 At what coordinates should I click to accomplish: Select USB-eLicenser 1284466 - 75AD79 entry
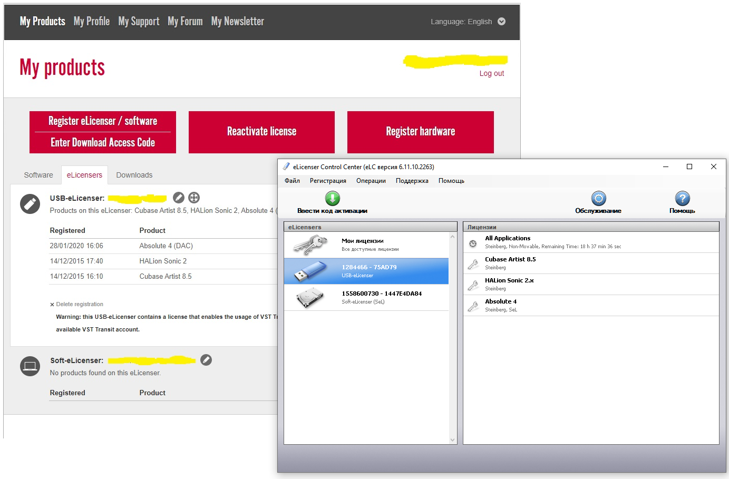[x=366, y=271]
